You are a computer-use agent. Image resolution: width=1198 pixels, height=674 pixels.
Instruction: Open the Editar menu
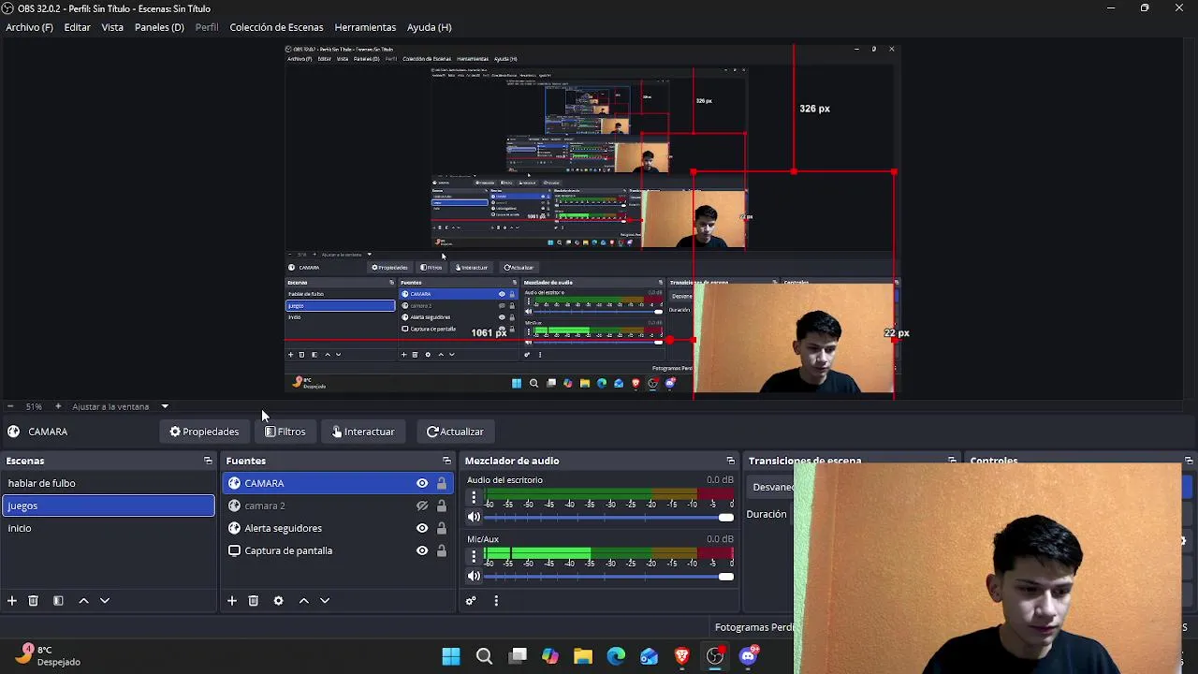click(x=77, y=27)
